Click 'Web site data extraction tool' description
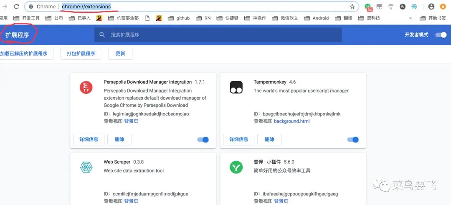This screenshot has height=205, width=451. (x=134, y=170)
